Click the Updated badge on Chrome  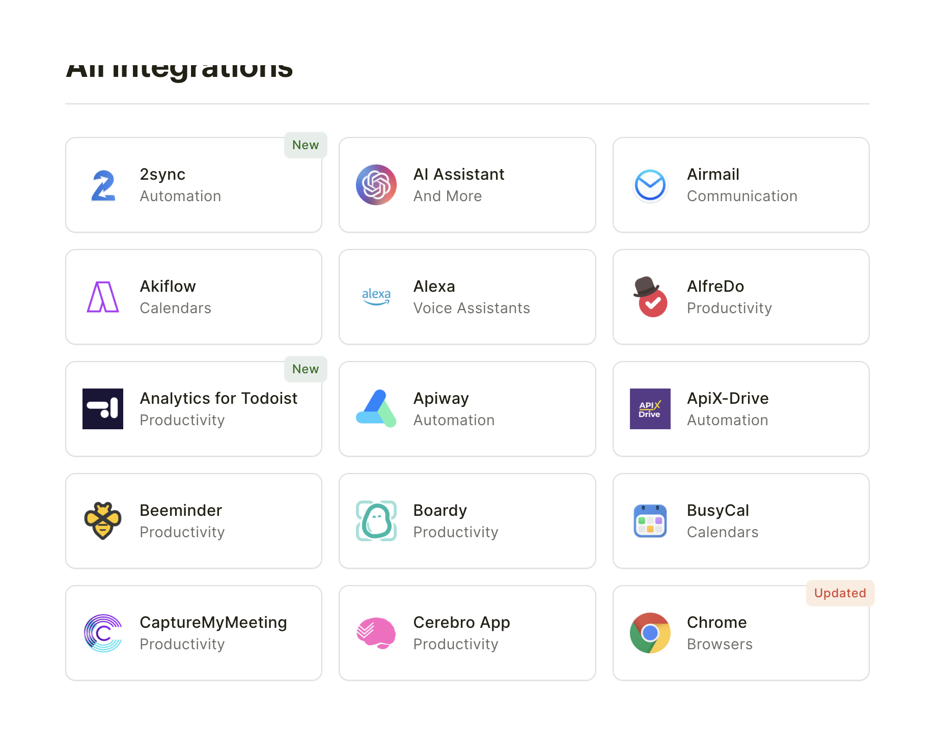840,594
